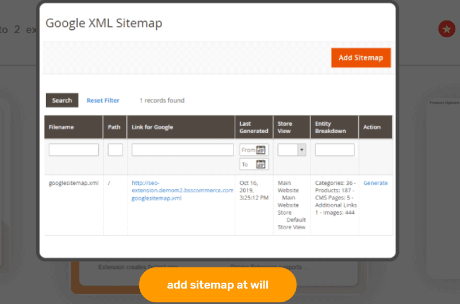The height and width of the screenshot is (304, 460).
Task: Click the Search button
Action: pyautogui.click(x=62, y=100)
